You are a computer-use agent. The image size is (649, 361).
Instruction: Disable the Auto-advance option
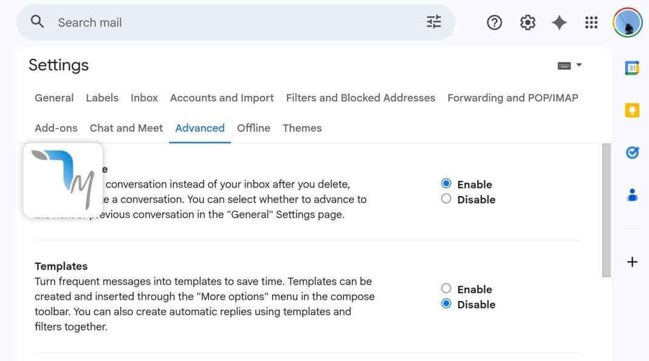click(x=446, y=199)
